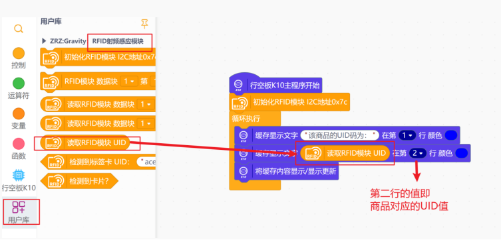This screenshot has height=240, width=501.
Task: Open the 函数 category
Action: coord(19,149)
